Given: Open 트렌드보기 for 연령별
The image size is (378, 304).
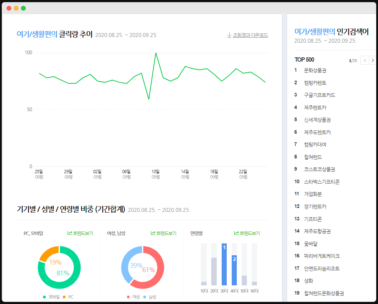Looking at the screenshot, I should click(x=250, y=233).
